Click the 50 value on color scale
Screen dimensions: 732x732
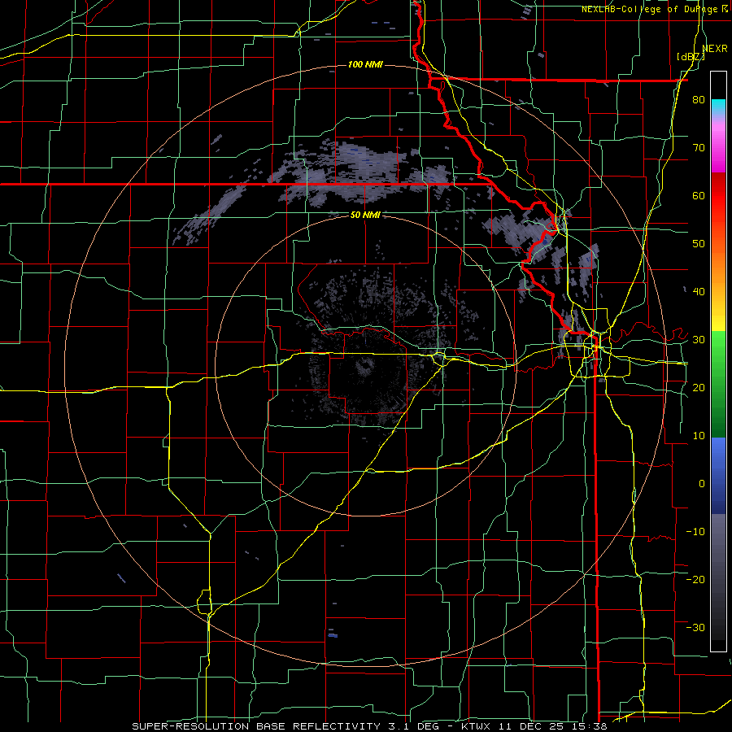(699, 244)
